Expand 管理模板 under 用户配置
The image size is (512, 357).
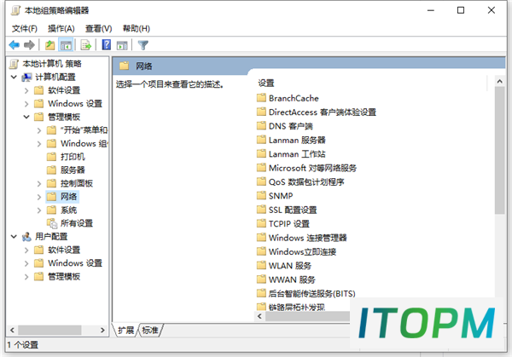[x=26, y=276]
